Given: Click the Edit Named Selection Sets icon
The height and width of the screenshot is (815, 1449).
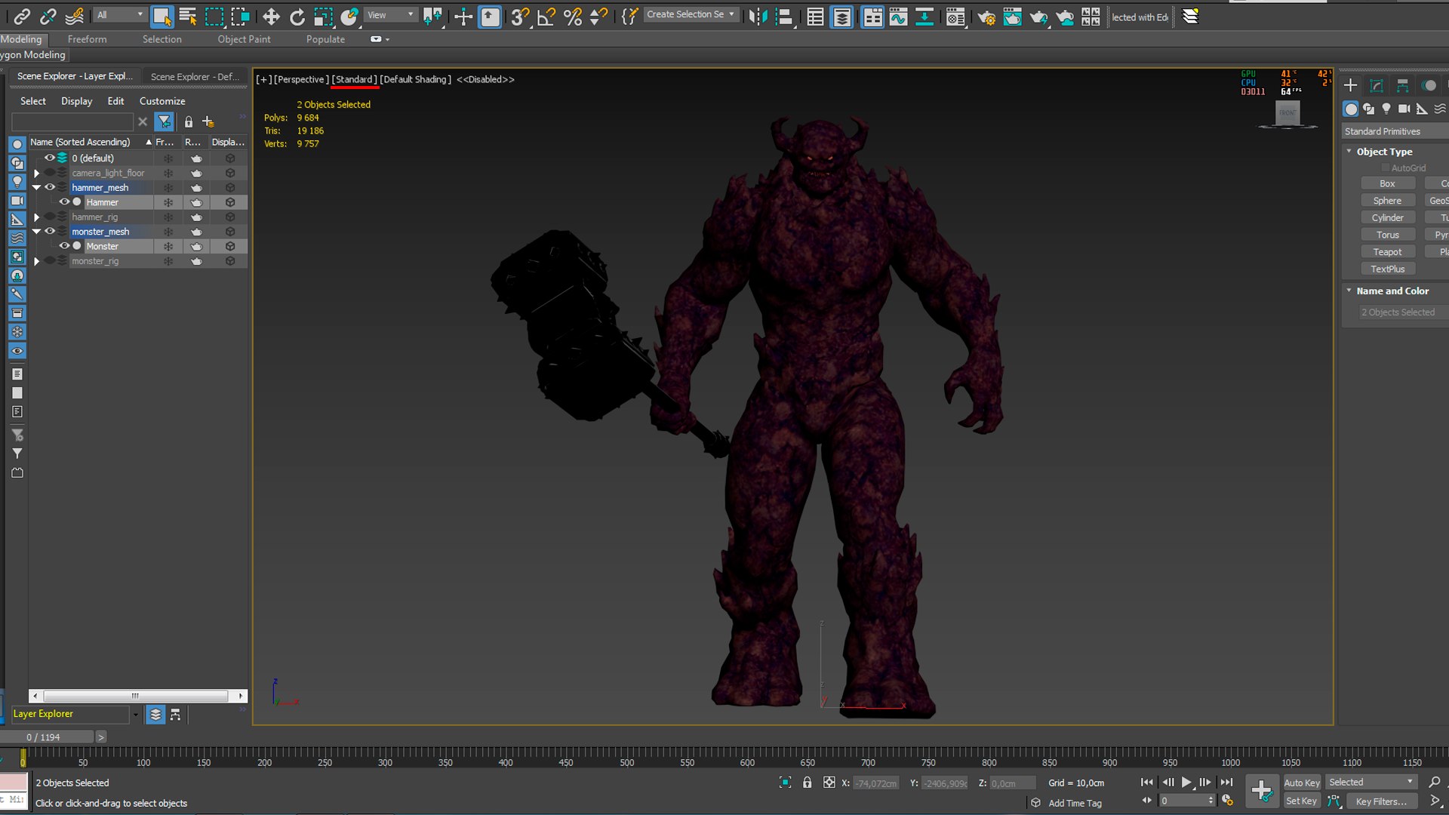Looking at the screenshot, I should (629, 16).
